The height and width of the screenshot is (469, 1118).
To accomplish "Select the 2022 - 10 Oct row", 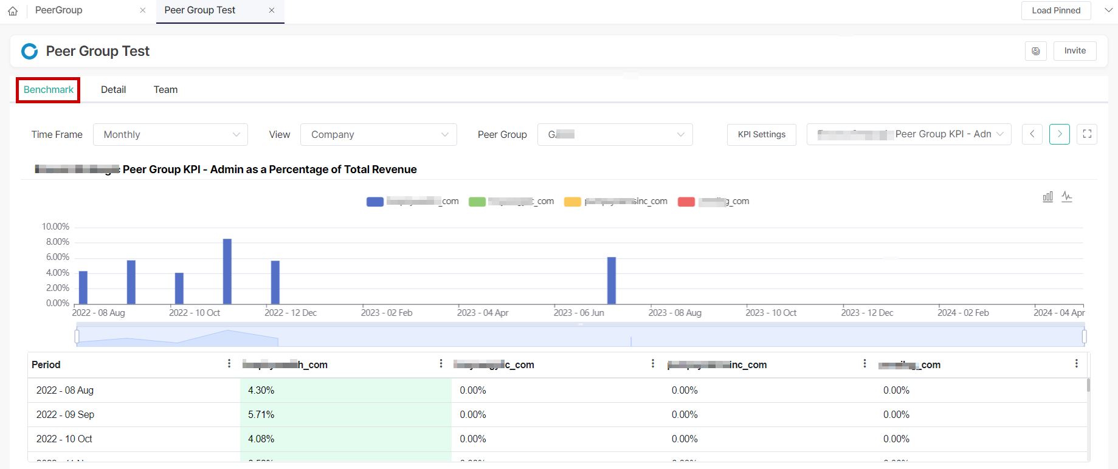I will (x=557, y=439).
